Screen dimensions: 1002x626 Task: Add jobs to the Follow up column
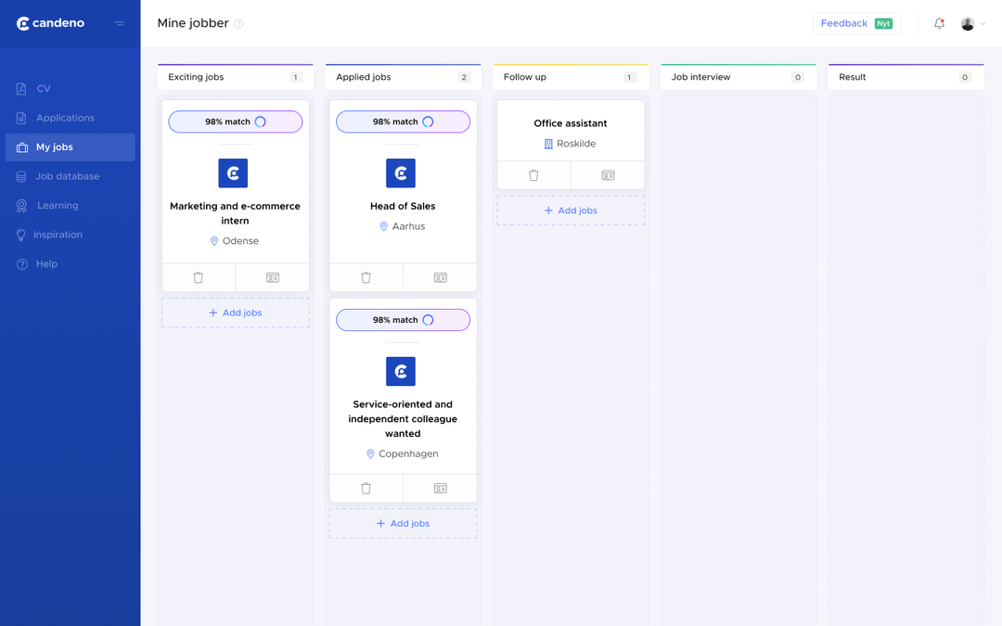click(570, 210)
